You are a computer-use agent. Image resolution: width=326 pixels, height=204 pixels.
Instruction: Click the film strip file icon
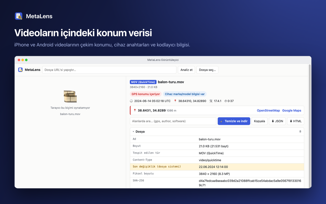point(70,96)
